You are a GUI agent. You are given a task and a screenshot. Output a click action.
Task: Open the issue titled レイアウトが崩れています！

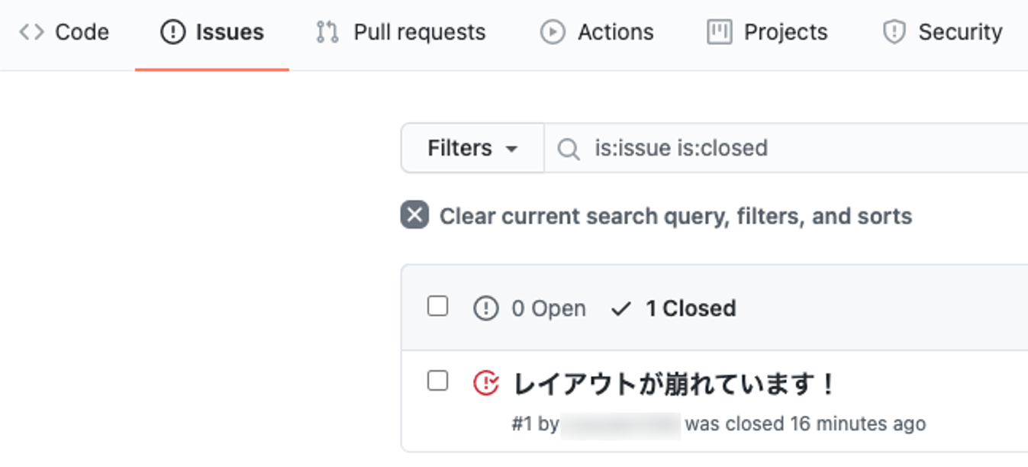[x=674, y=384]
